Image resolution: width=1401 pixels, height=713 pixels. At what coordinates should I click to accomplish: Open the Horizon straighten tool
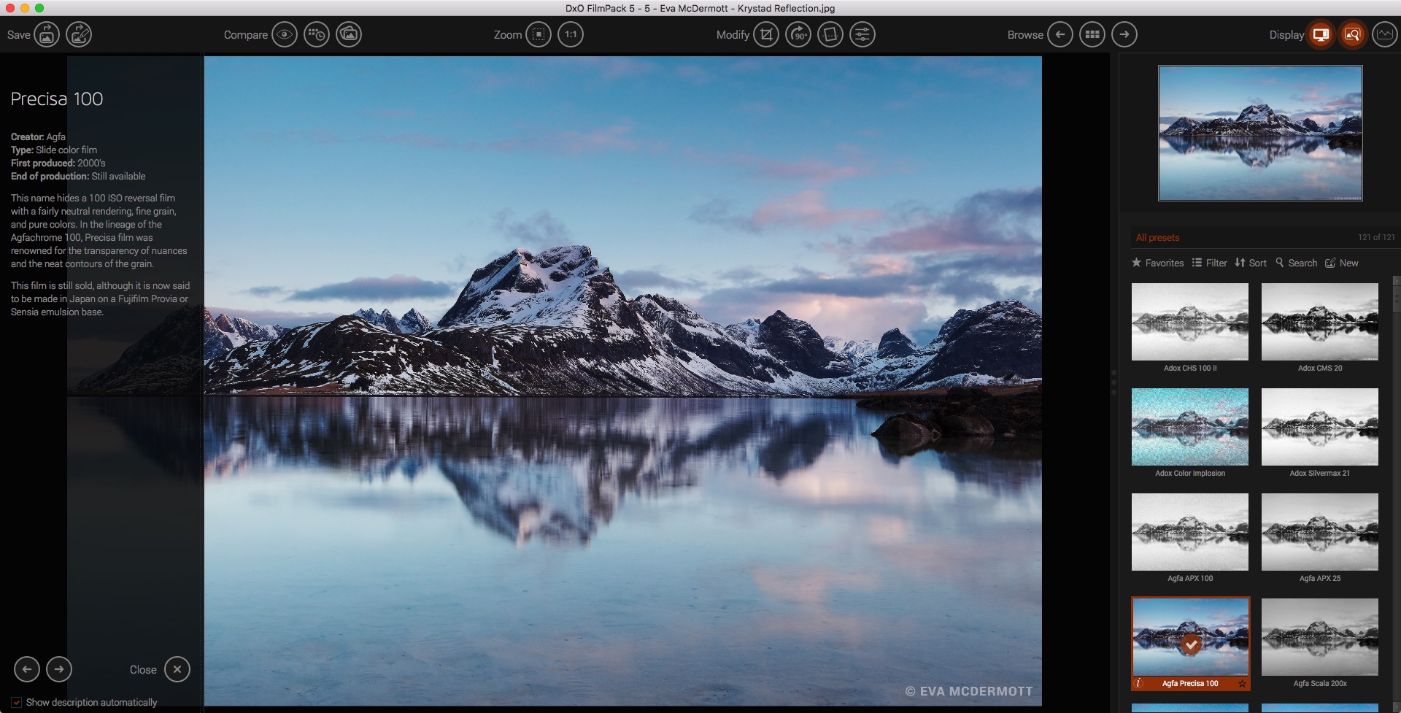[x=830, y=34]
